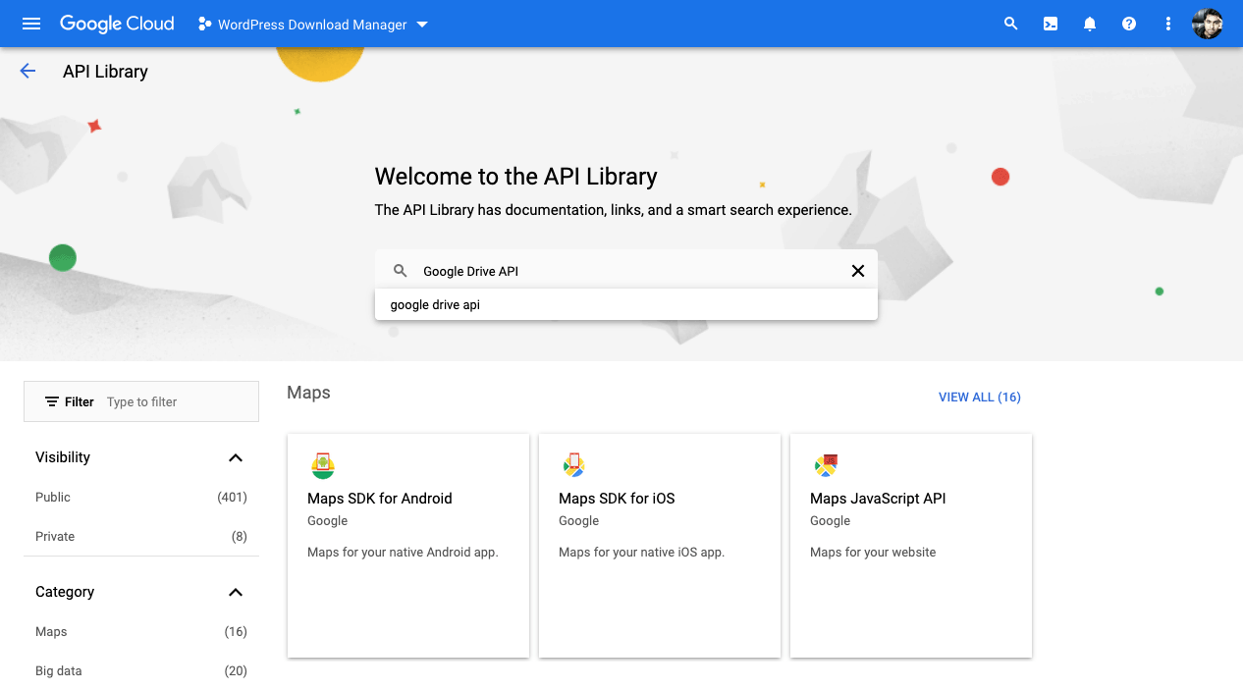Open the three-dot overflow menu
1243x690 pixels.
coord(1167,24)
